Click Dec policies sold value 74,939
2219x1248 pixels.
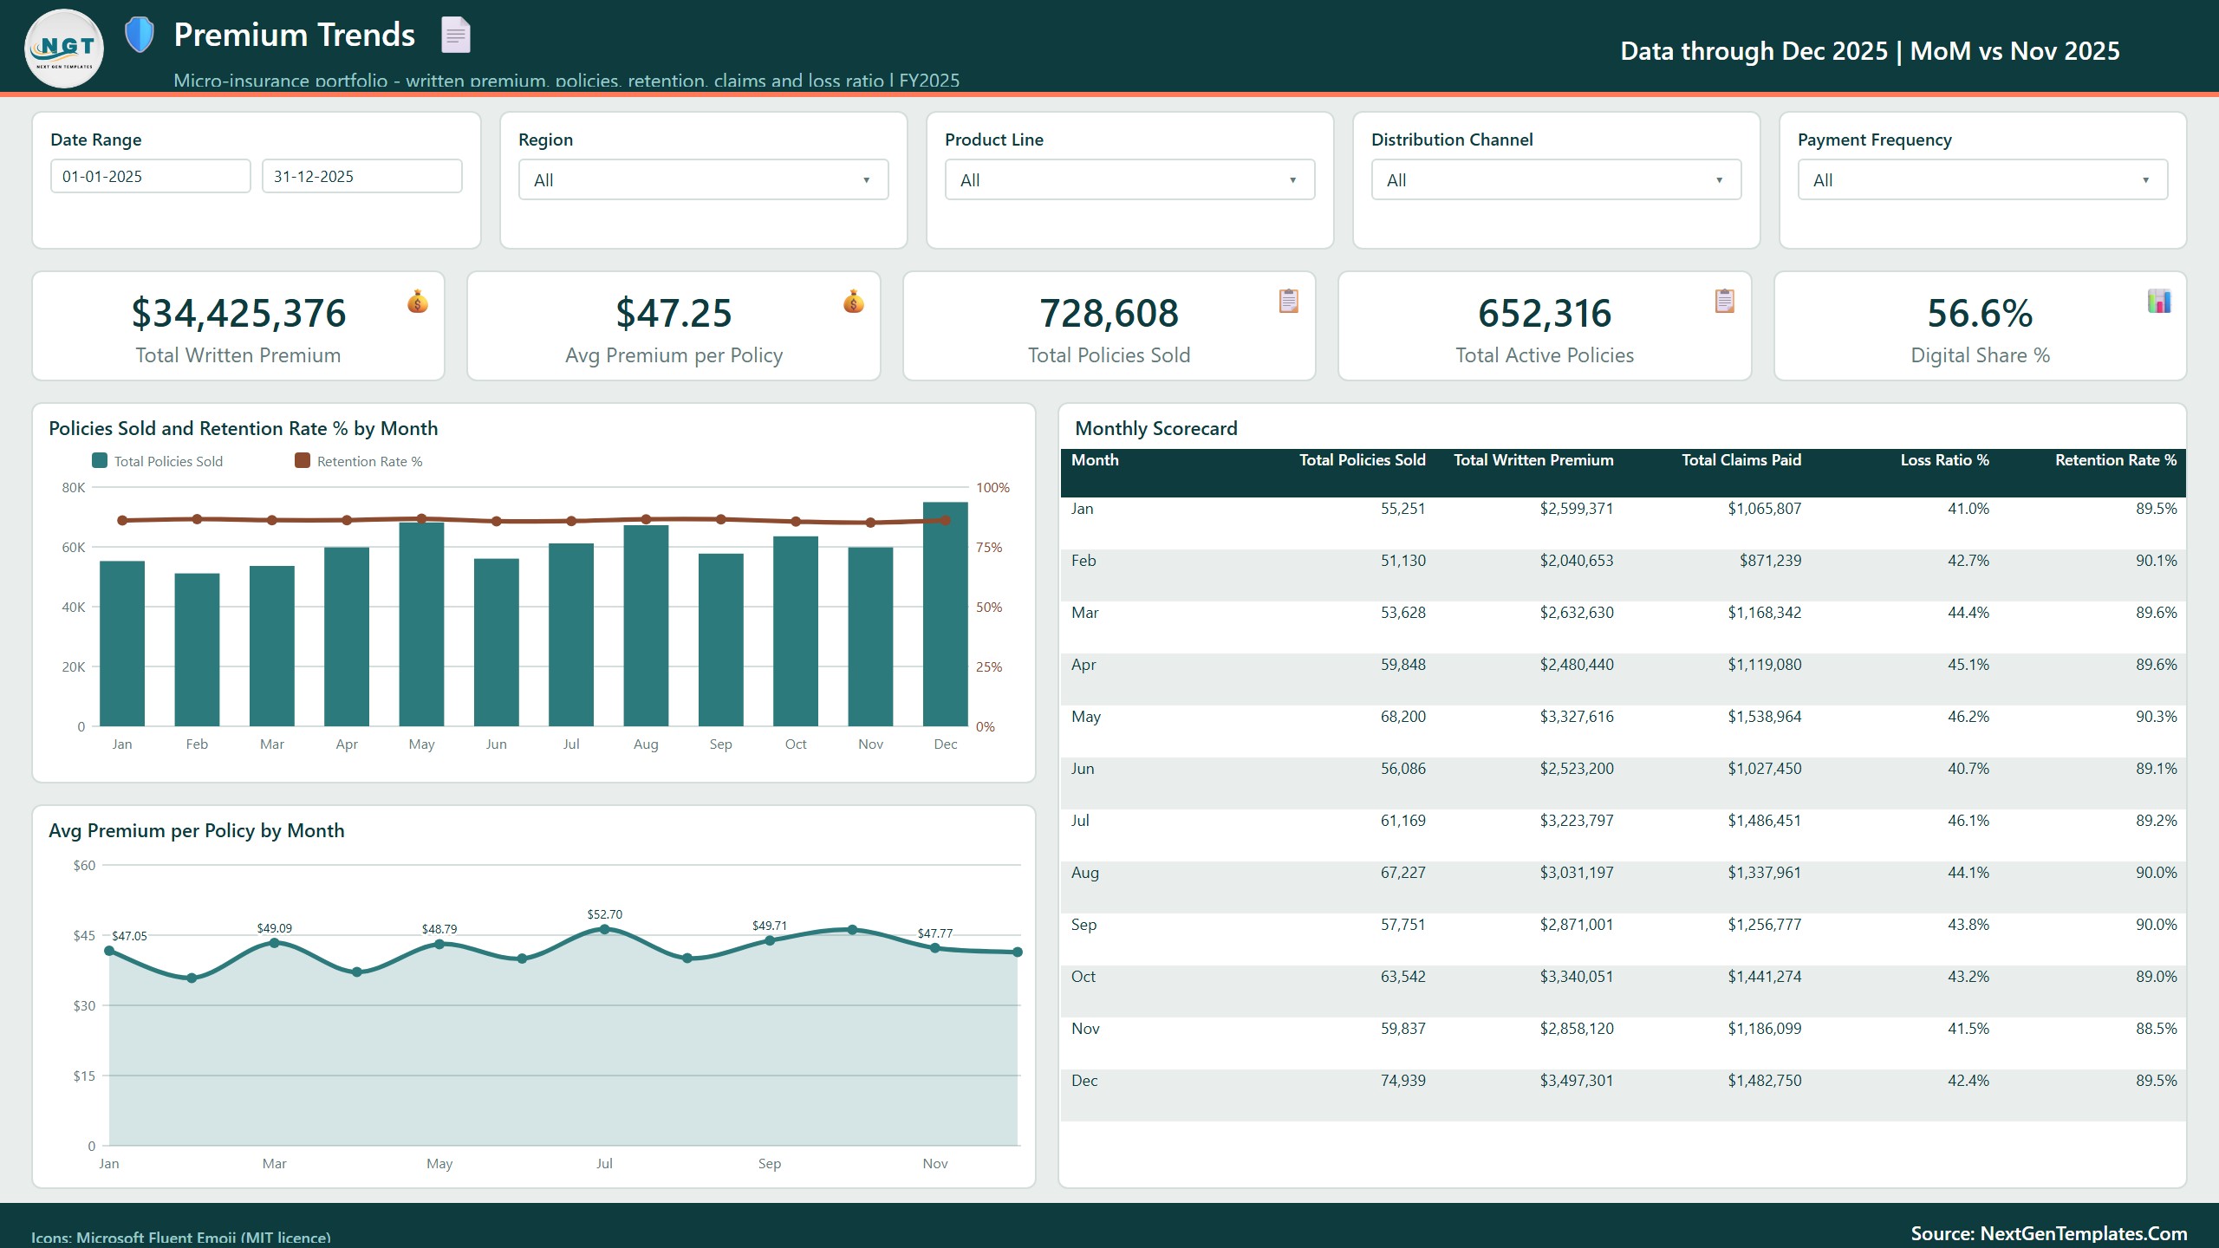coord(1402,1081)
